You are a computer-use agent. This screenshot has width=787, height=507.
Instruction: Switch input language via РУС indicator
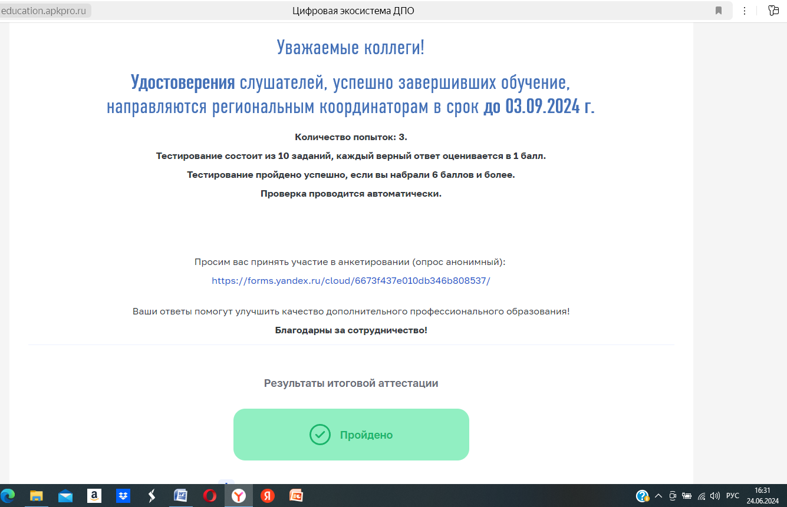click(x=733, y=496)
